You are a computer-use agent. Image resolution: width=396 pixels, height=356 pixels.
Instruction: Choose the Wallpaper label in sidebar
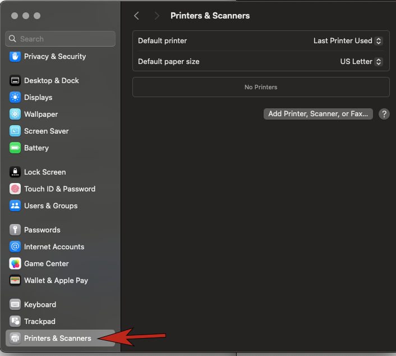[x=41, y=114]
